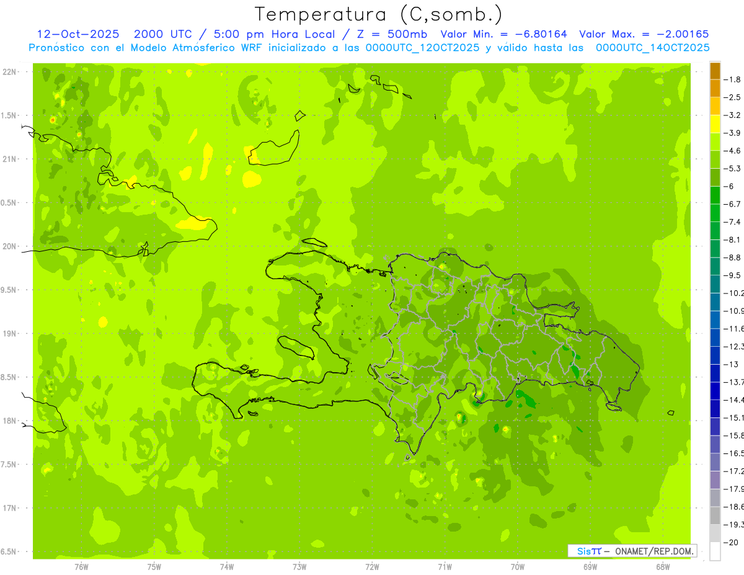Pick gray swatch between -18.6 and -19.3
The image size is (744, 575).
(x=715, y=515)
